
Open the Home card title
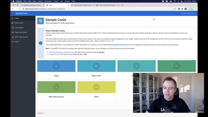56,76
